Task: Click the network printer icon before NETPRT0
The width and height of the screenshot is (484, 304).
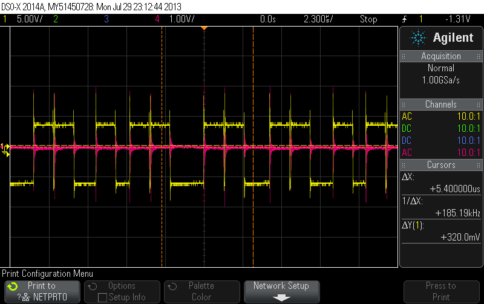Action: 25,297
